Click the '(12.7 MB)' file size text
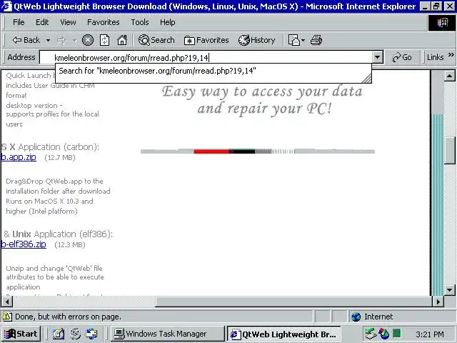The height and width of the screenshot is (343, 457). click(60, 158)
